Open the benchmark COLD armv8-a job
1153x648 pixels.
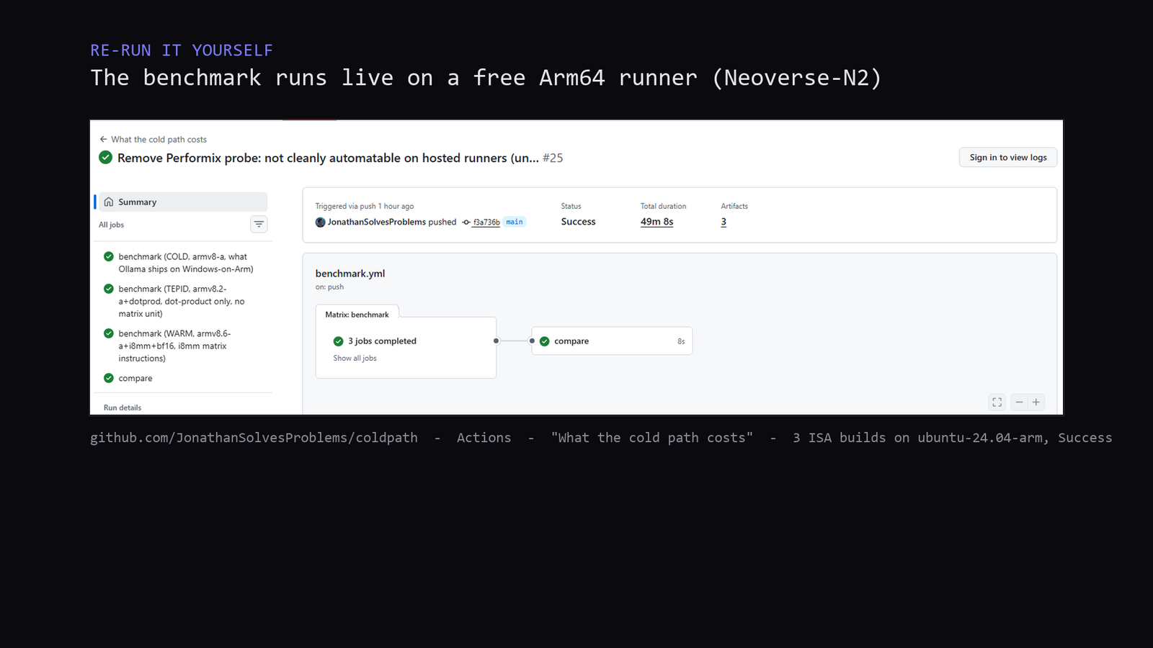pyautogui.click(x=186, y=263)
